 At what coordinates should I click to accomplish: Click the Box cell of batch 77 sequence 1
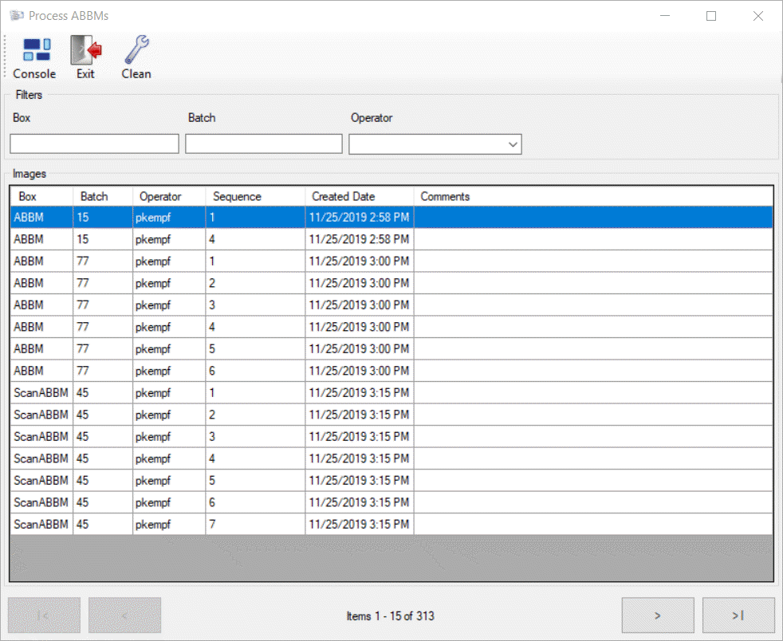(41, 261)
